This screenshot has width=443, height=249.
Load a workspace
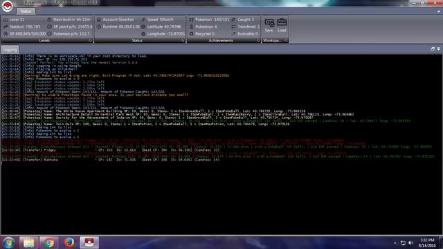282,25
